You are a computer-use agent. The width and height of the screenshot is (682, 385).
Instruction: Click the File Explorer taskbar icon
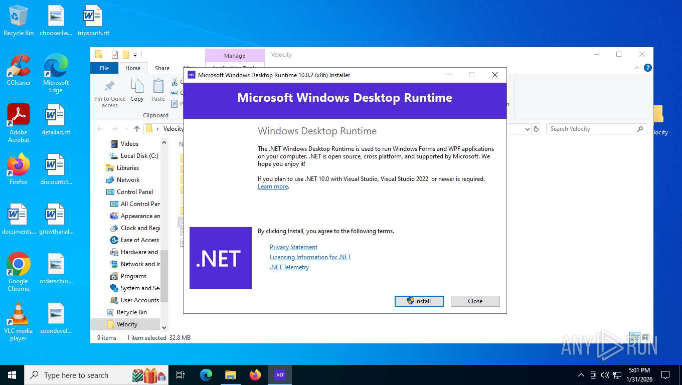pos(230,375)
